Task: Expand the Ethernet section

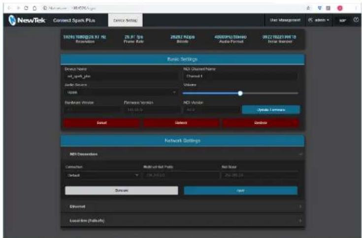Action: pyautogui.click(x=182, y=207)
